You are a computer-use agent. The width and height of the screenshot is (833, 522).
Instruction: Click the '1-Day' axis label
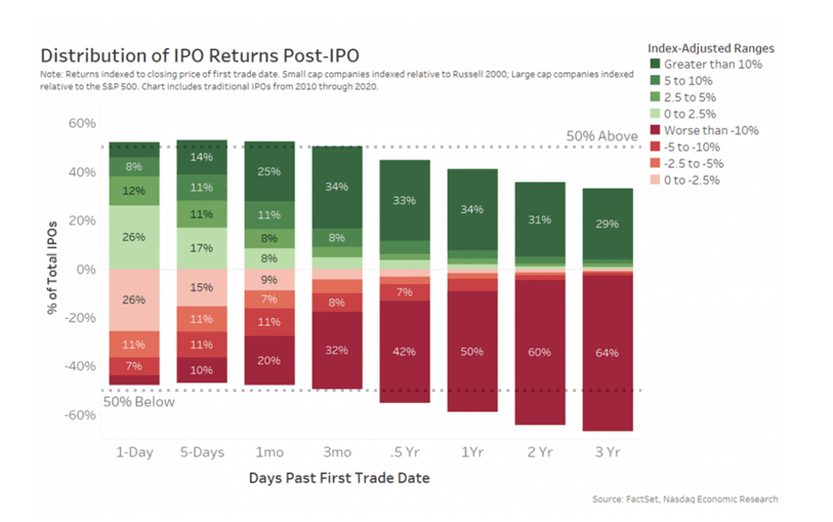point(135,453)
